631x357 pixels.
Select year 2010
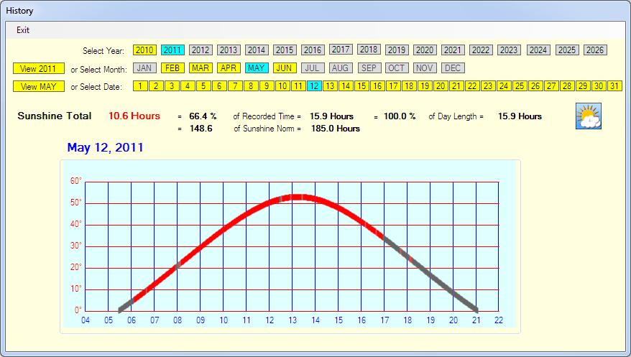(144, 50)
